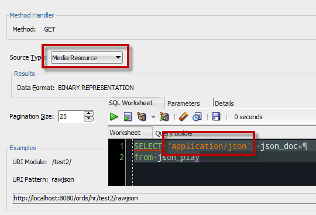The image size is (316, 215).
Task: Switch to the SQL Worksheet tab
Action: coord(131,103)
